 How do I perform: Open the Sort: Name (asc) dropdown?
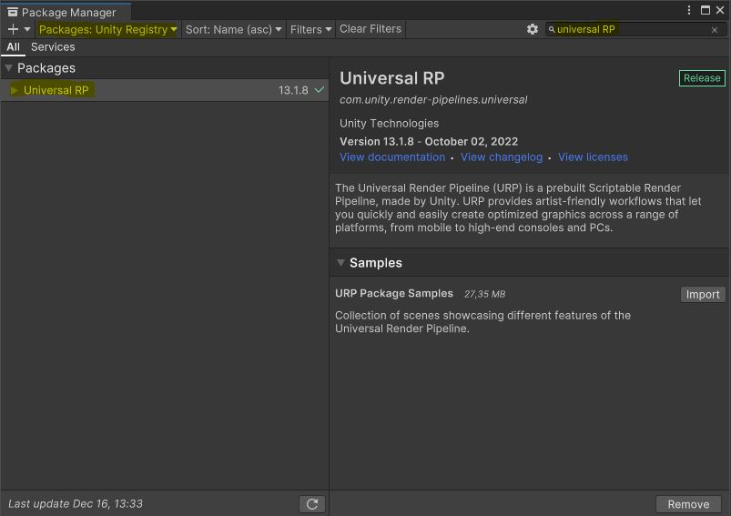point(234,29)
